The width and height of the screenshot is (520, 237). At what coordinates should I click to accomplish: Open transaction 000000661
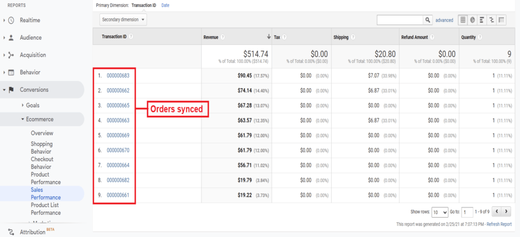118,195
